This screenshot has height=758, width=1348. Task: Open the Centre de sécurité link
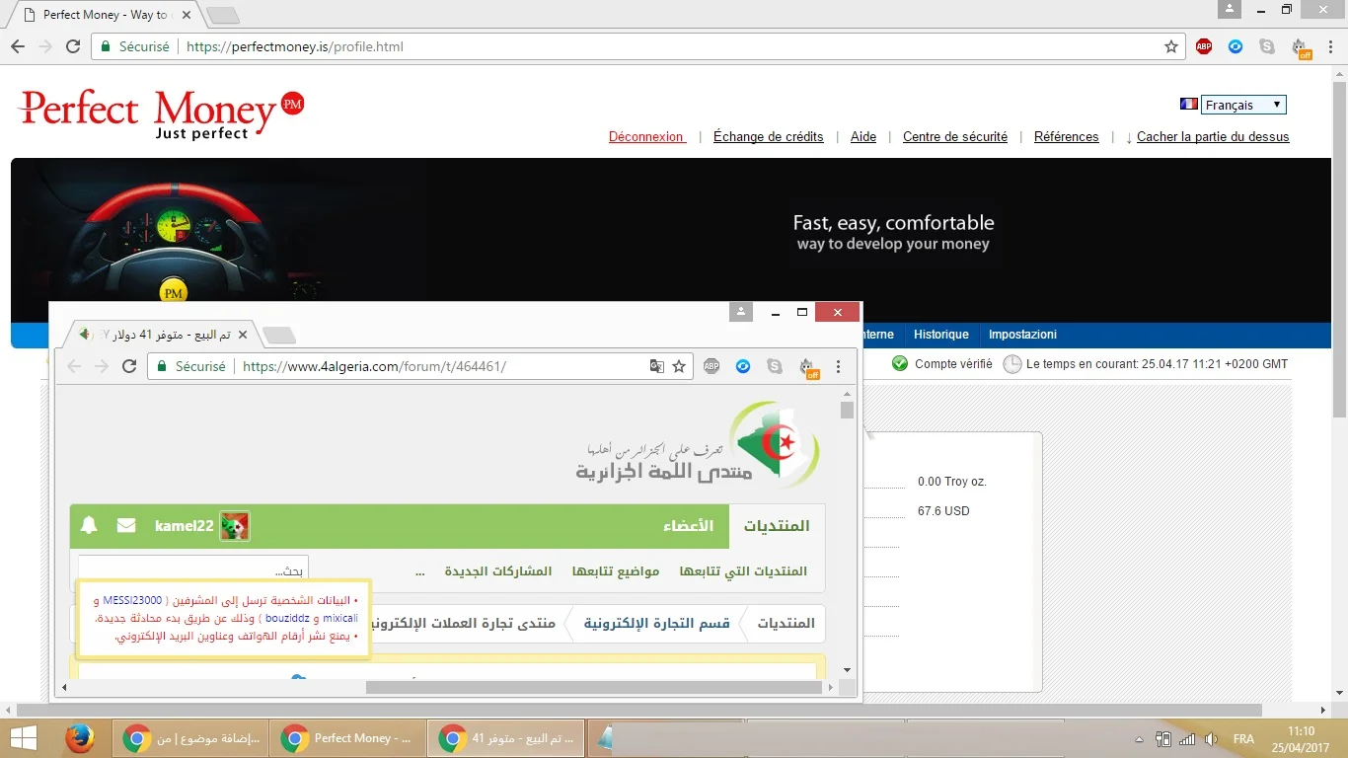(954, 137)
